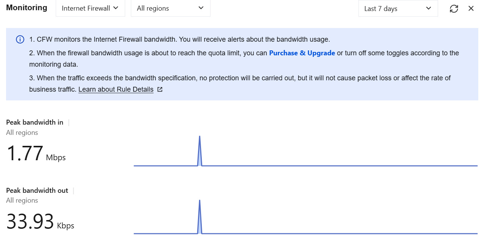Open the Last 7 days time range dropdown
Viewport: 487px width, 250px height.
(x=398, y=9)
